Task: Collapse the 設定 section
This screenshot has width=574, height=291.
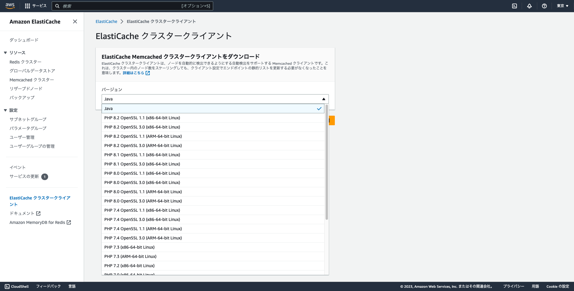Action: pos(5,110)
